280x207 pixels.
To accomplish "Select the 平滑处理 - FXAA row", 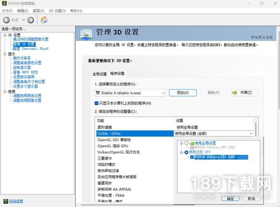I will click(135, 195).
